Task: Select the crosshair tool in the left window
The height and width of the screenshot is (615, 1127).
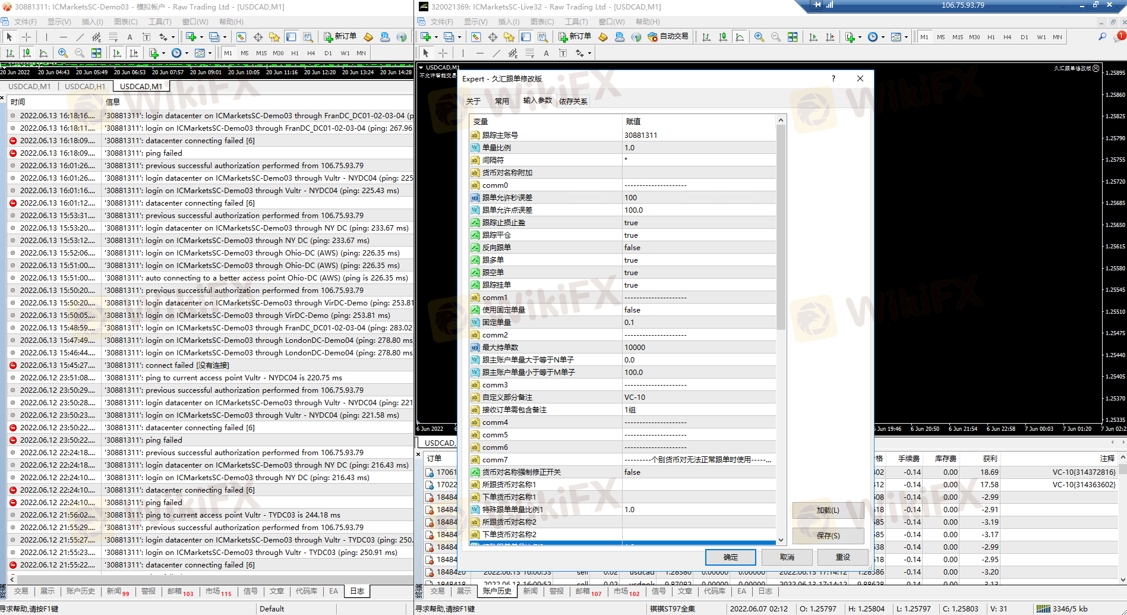Action: point(26,37)
